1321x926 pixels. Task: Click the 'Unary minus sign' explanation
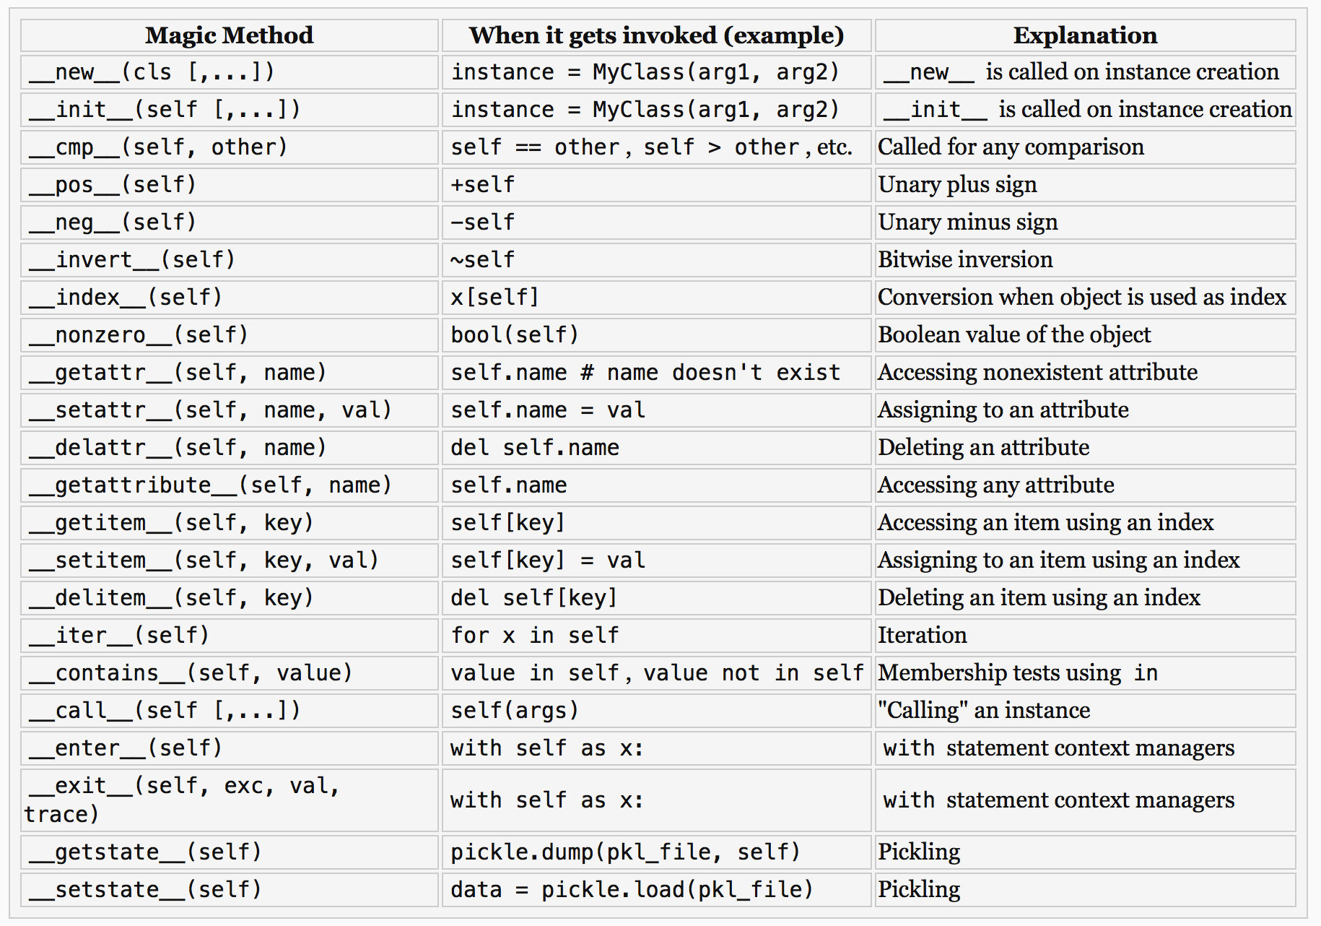tap(967, 222)
